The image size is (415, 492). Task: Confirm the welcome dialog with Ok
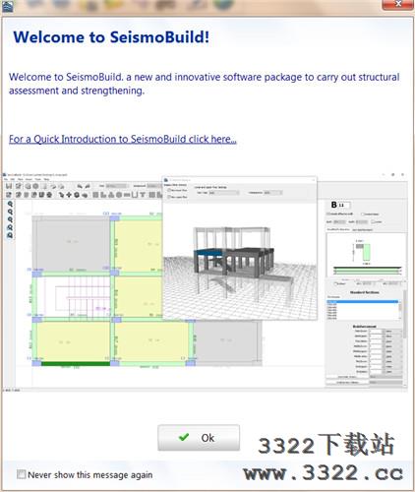click(x=199, y=438)
